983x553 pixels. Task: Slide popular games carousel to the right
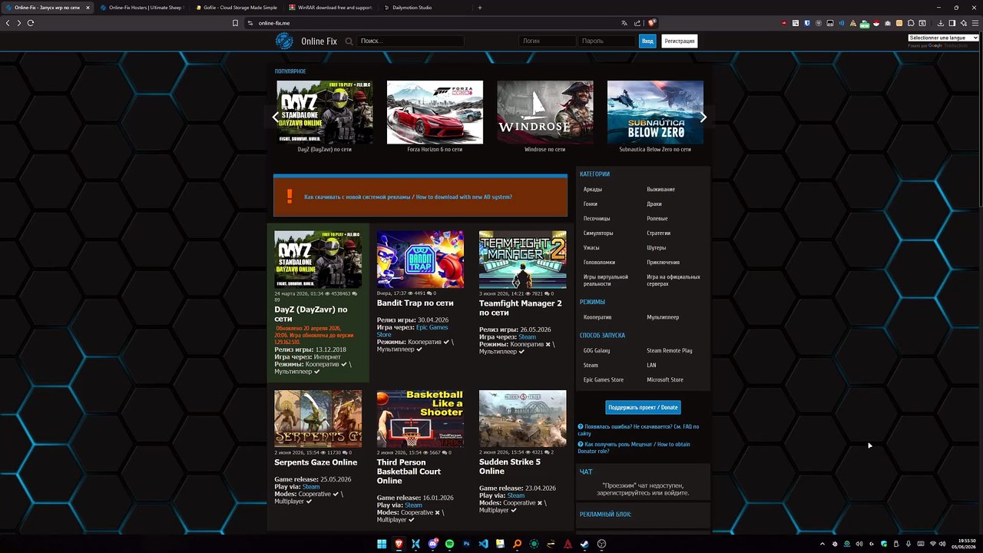703,118
